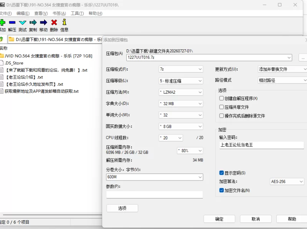This screenshot has width=307, height=229.
Task: Enable 压缩共享文件 checkbox
Action: [x=221, y=107]
